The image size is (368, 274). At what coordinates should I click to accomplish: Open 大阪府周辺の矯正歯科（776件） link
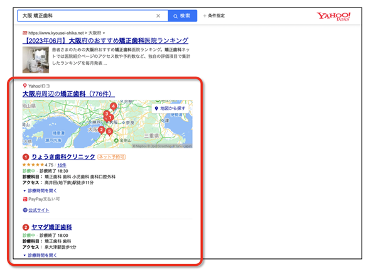pyautogui.click(x=68, y=94)
